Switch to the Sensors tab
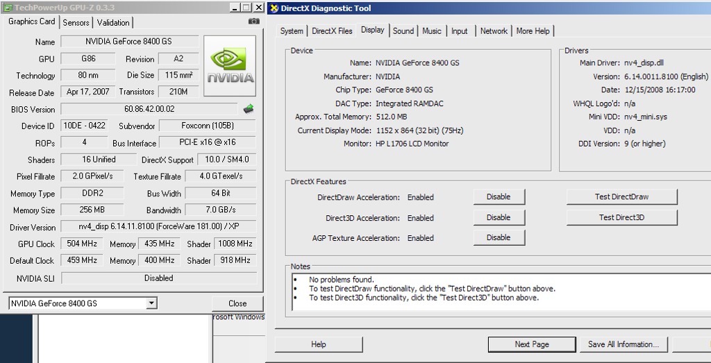This screenshot has width=711, height=363. pyautogui.click(x=76, y=22)
